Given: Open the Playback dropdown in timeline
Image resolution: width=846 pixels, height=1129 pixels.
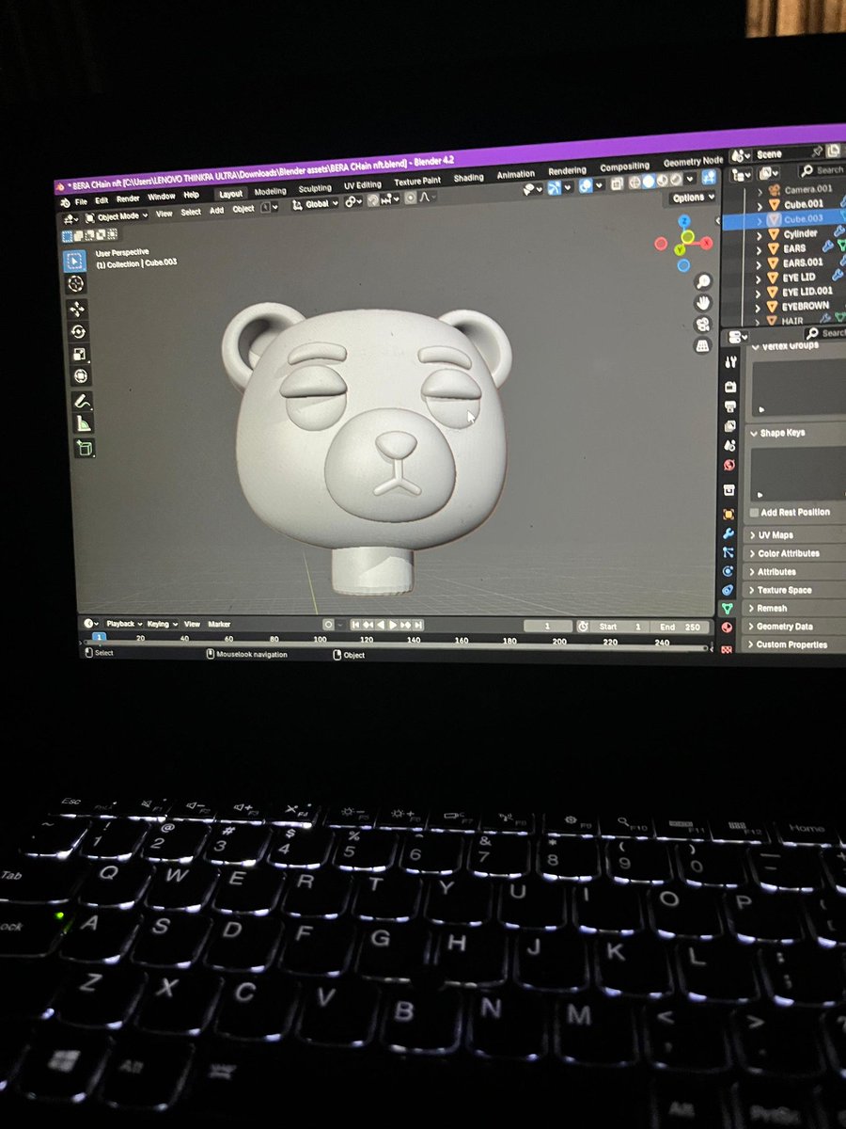Looking at the screenshot, I should click(122, 624).
